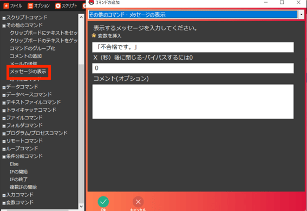Viewport: 307px width, 211px height.
Task: Click the コメント(オプション) text area
Action: (193, 101)
